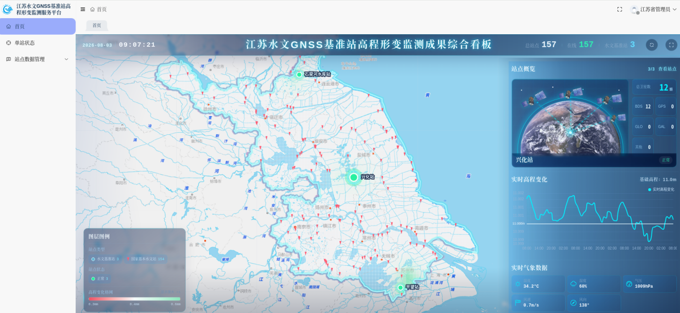Click the 水文基准站 3 counter in the header

620,45
